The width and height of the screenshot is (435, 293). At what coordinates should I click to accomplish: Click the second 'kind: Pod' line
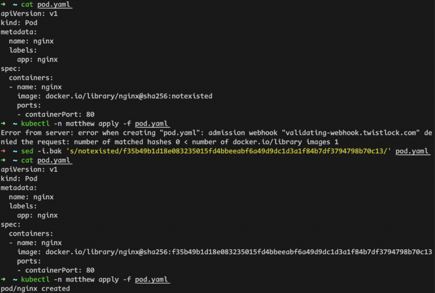[x=19, y=179]
